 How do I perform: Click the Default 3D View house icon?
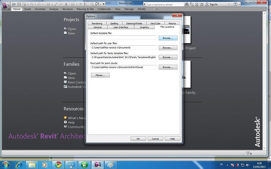click(x=73, y=4)
